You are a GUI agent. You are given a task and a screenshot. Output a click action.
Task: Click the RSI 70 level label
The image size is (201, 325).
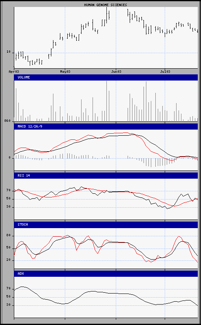9,190
